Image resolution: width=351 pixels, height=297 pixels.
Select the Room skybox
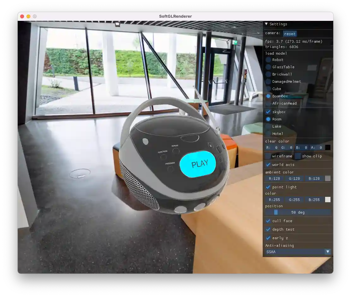(x=268, y=119)
